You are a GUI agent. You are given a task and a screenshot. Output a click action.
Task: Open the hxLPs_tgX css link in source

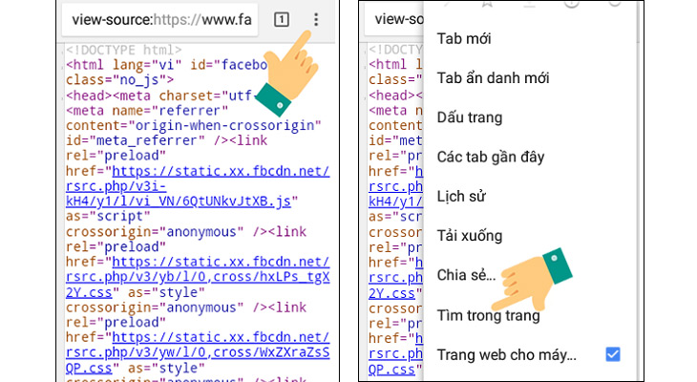[x=198, y=277]
